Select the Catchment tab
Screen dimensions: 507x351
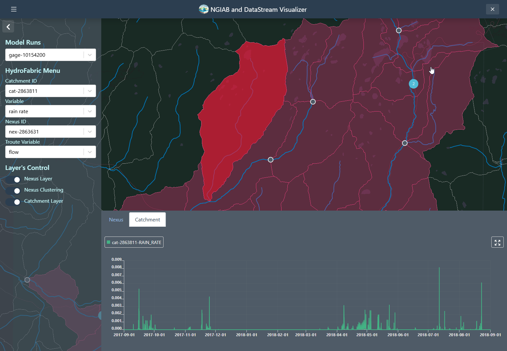point(147,219)
